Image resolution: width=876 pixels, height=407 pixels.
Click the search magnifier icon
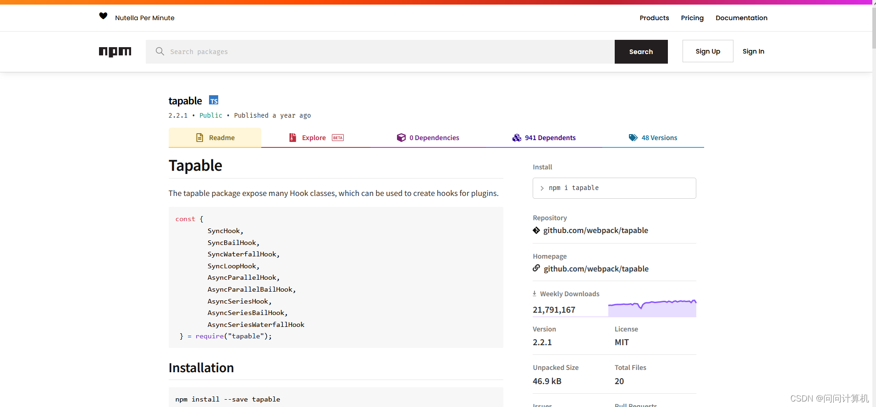pyautogui.click(x=160, y=51)
